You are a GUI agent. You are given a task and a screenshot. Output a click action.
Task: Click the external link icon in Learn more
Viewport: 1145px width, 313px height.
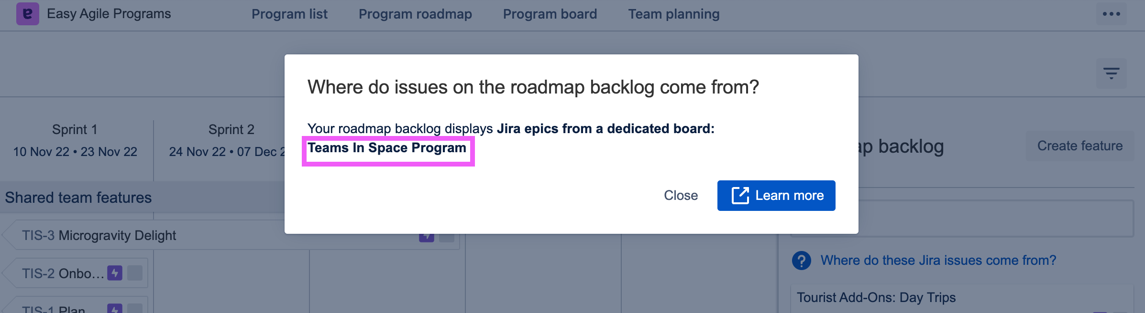point(740,196)
